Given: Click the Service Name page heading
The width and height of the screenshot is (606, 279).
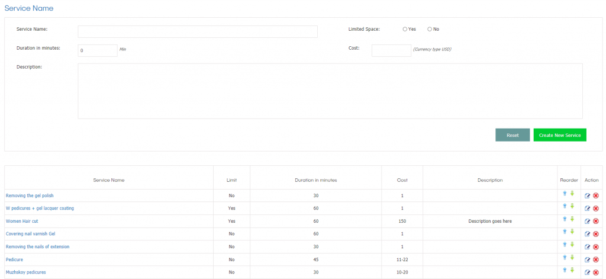Looking at the screenshot, I should coord(29,8).
